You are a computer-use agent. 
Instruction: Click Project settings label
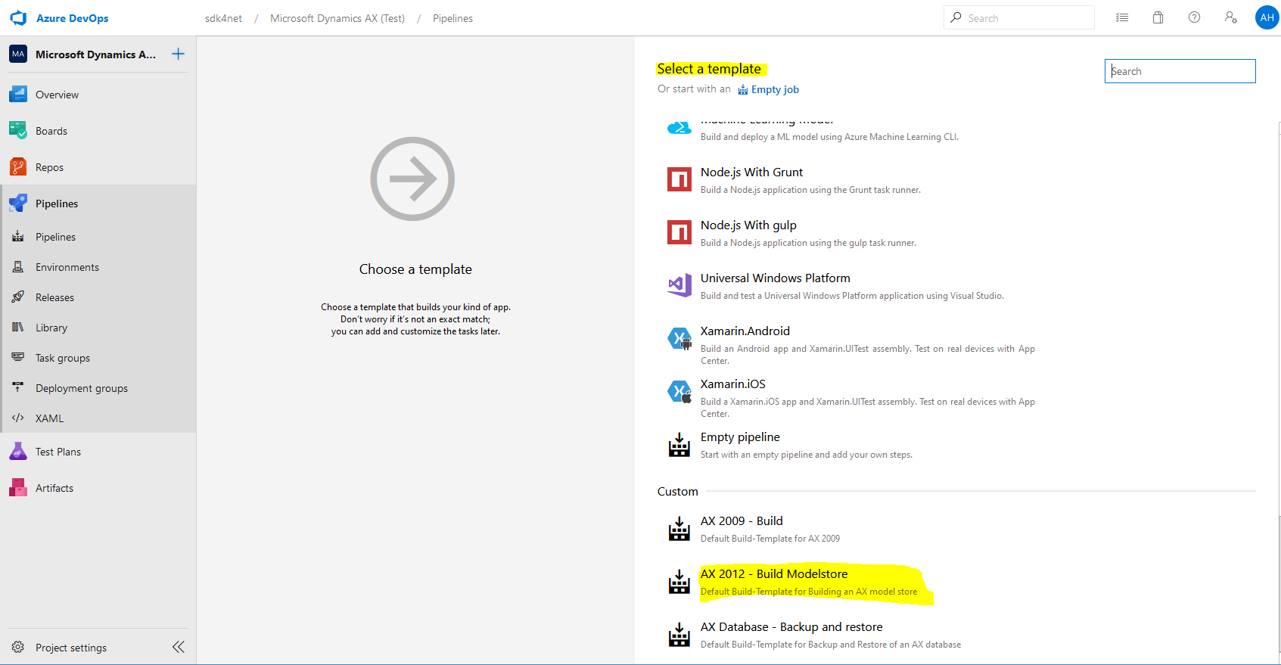(71, 648)
